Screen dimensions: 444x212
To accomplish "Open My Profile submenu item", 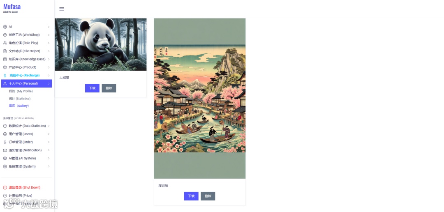I will (21, 91).
